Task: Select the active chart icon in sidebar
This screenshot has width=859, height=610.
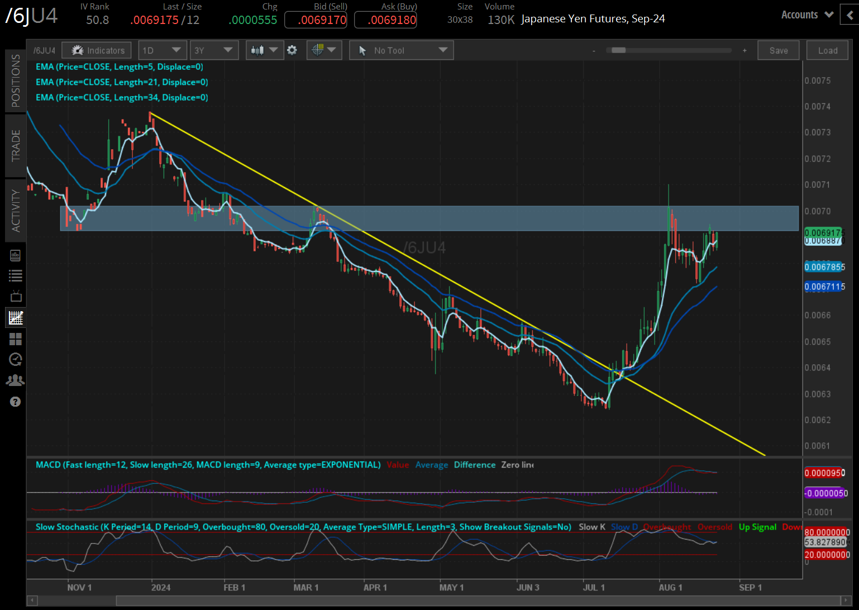Action: (16, 318)
